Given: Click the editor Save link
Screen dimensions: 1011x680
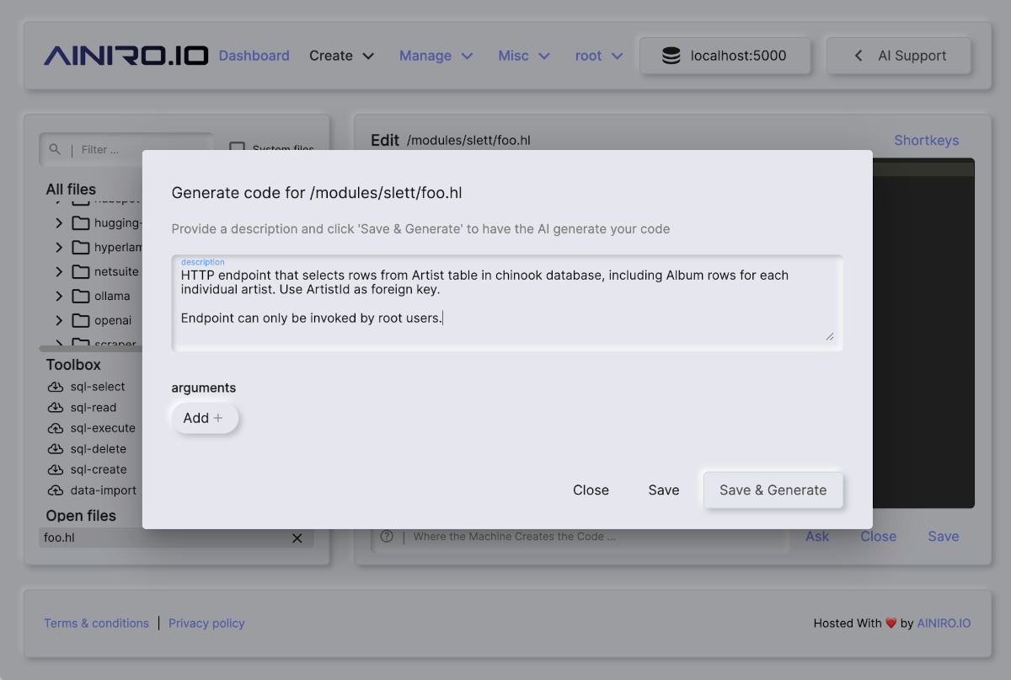Looking at the screenshot, I should (944, 537).
